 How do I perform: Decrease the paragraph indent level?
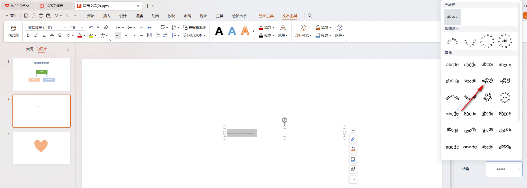click(x=141, y=27)
